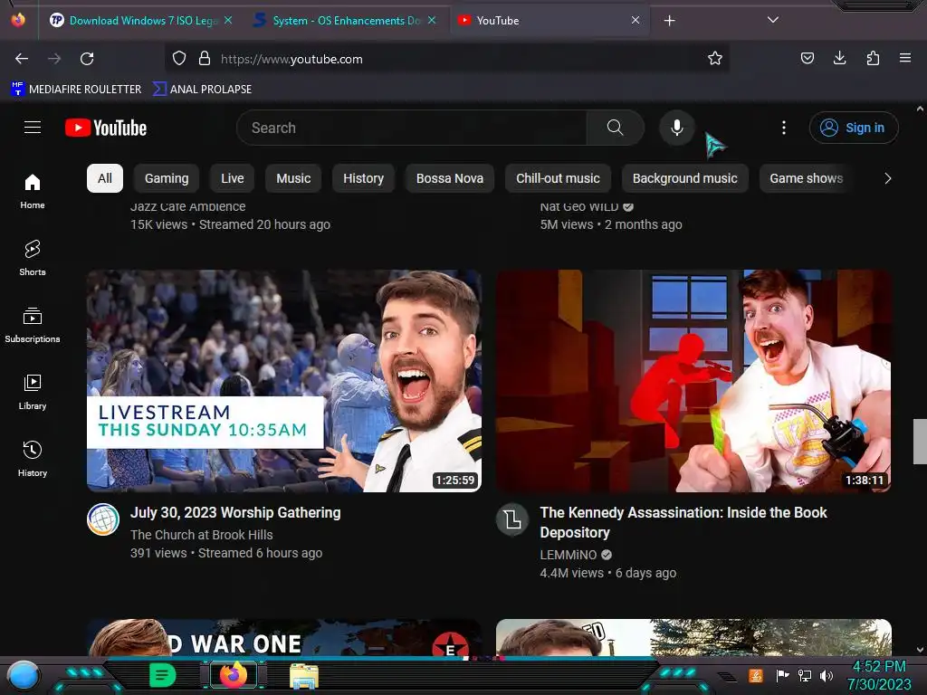This screenshot has width=927, height=695.
Task: Show more category chips with right arrow
Action: 887,178
